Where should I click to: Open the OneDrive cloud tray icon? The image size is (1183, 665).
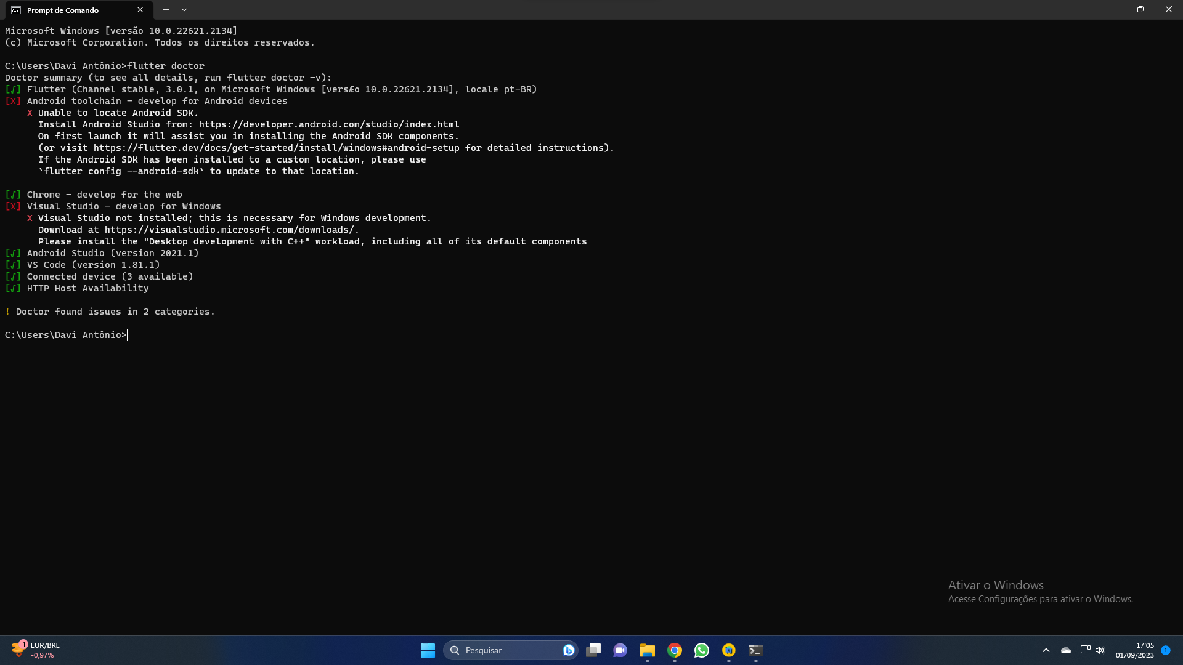click(1066, 650)
